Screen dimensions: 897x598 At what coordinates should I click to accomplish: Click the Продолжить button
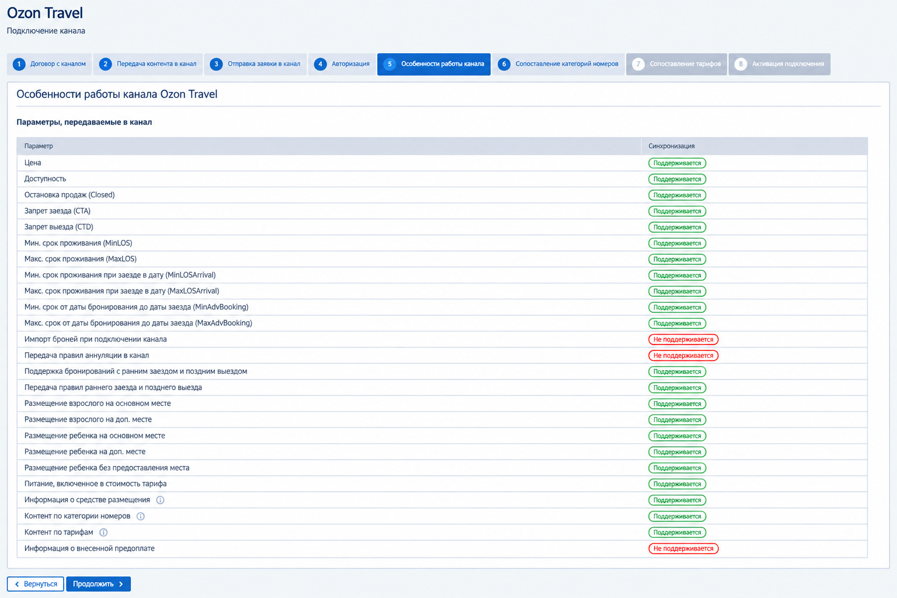coord(98,584)
